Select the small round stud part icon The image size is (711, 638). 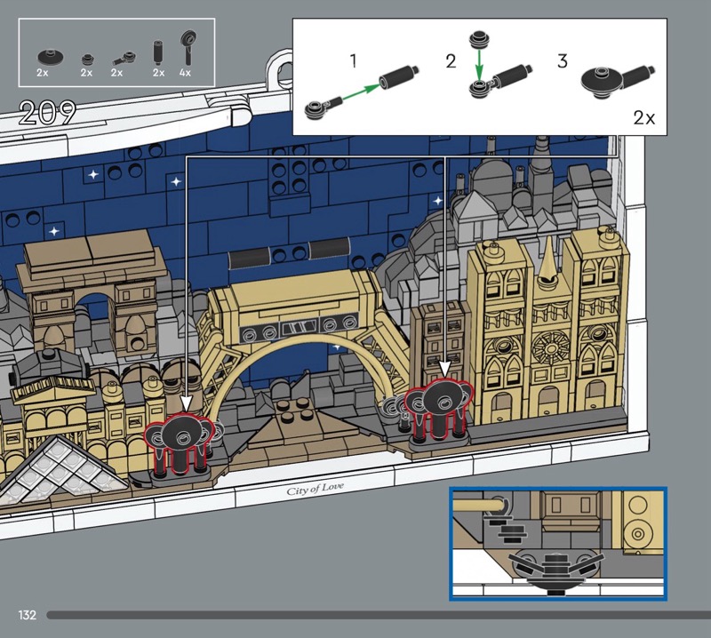click(x=87, y=59)
